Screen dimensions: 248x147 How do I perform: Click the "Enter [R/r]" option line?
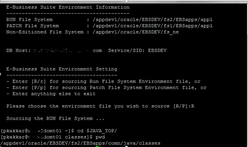pyautogui.click(x=103, y=81)
